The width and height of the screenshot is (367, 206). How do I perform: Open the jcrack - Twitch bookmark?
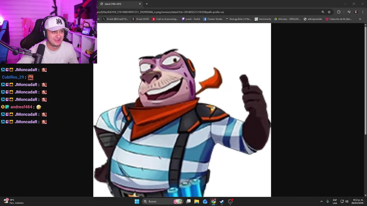tap(191, 19)
